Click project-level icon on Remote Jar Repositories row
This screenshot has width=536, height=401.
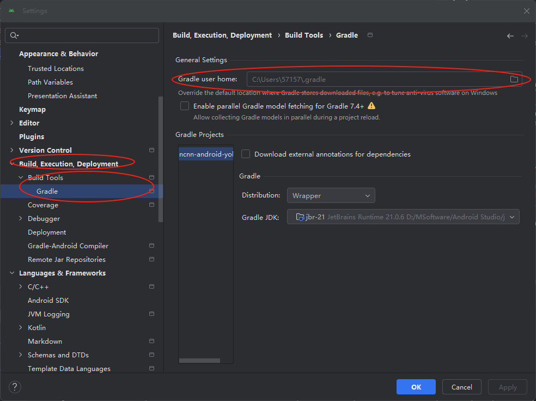[x=152, y=259]
